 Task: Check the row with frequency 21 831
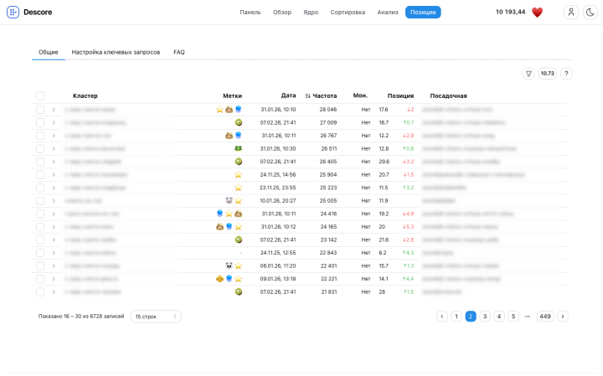(x=40, y=291)
